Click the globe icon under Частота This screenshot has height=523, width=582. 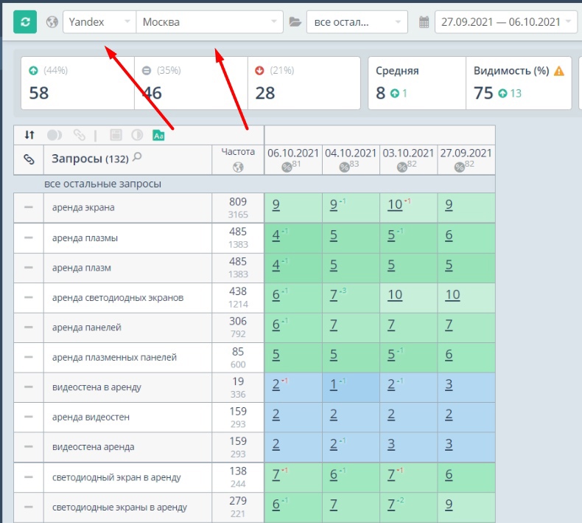click(x=238, y=167)
